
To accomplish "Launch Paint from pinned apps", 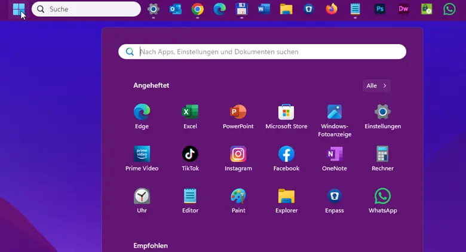I will pos(238,201).
